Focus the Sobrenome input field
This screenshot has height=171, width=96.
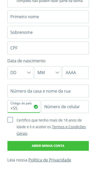pos(48,32)
